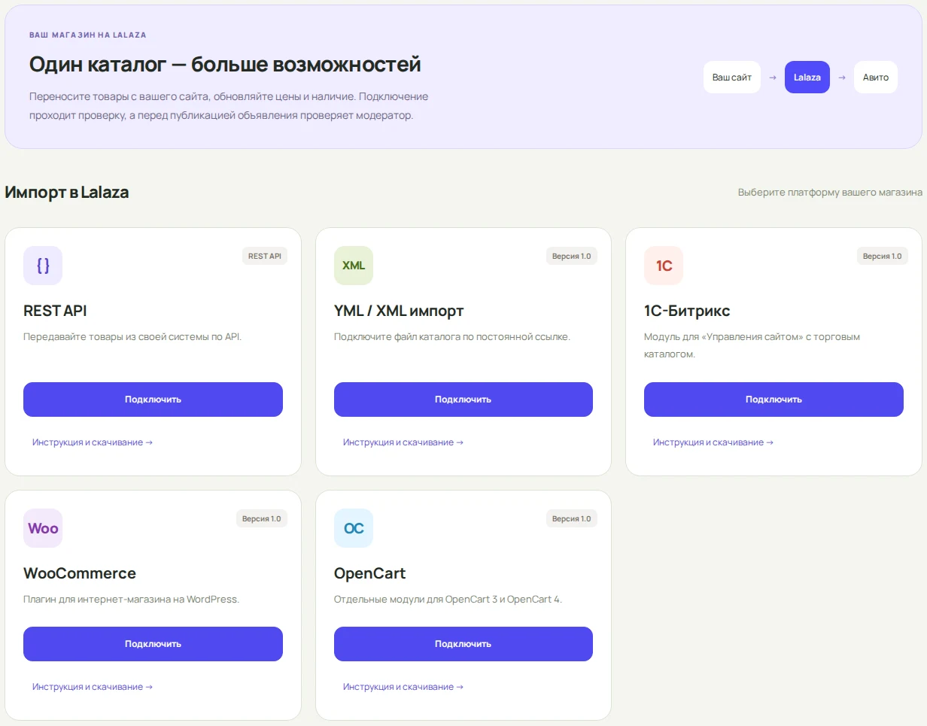Connect the YML / XML import
927x726 pixels.
point(463,399)
